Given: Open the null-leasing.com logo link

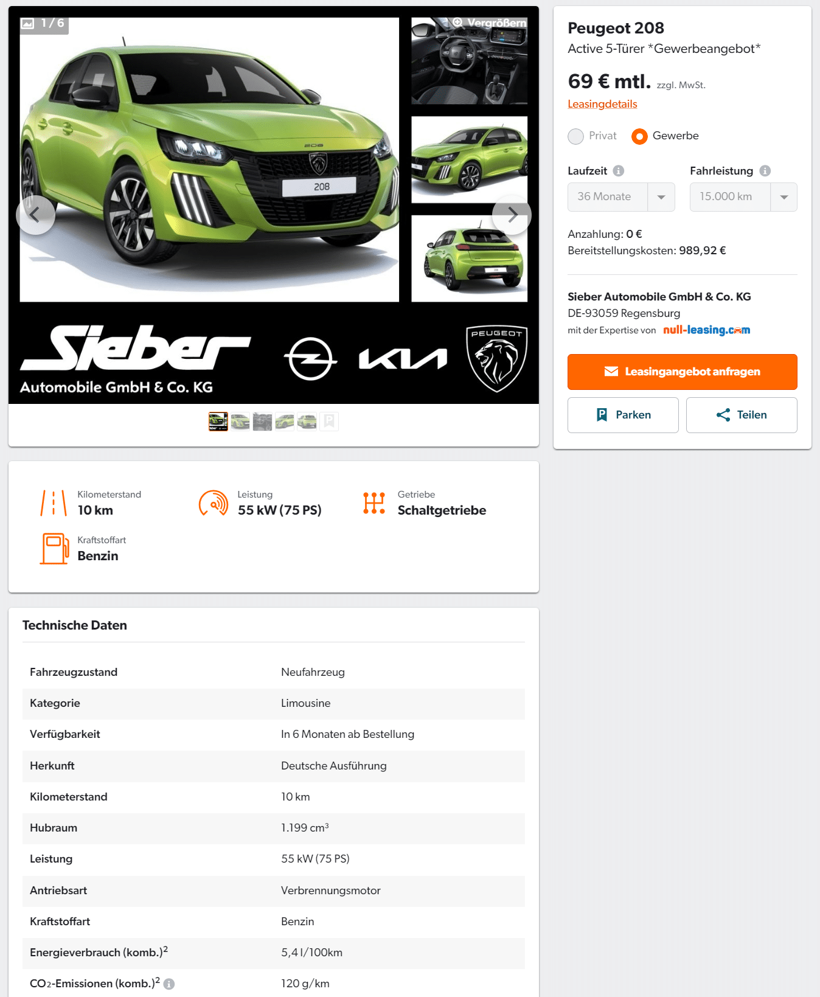Looking at the screenshot, I should coord(706,330).
